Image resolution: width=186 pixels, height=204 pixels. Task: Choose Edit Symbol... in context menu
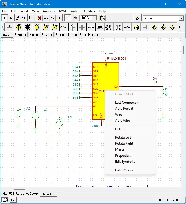point(130,162)
